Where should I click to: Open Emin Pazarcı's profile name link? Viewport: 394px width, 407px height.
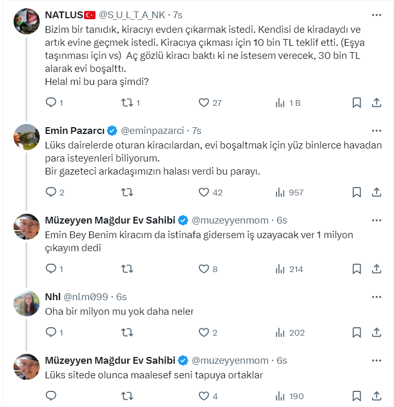coord(75,130)
